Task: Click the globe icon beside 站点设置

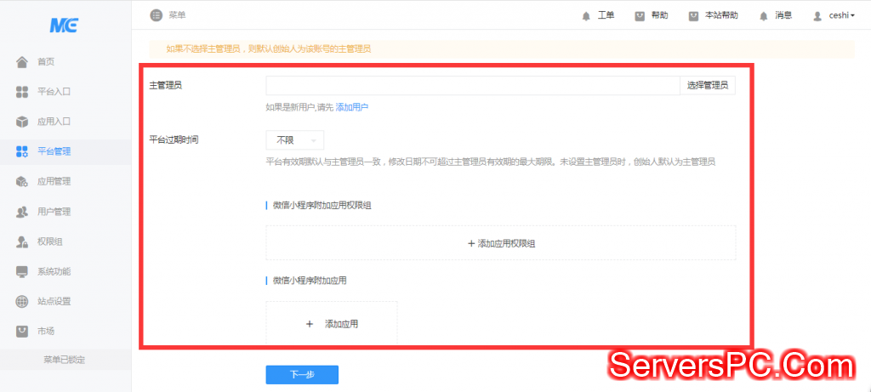Action: tap(21, 302)
